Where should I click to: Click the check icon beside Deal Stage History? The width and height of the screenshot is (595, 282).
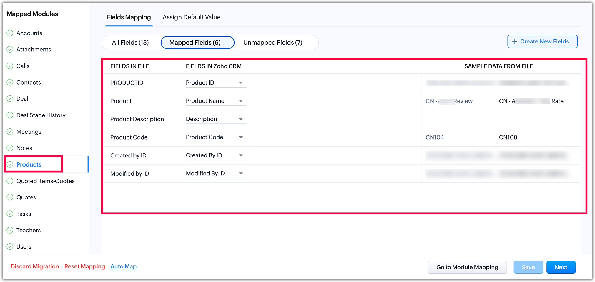[x=10, y=115]
